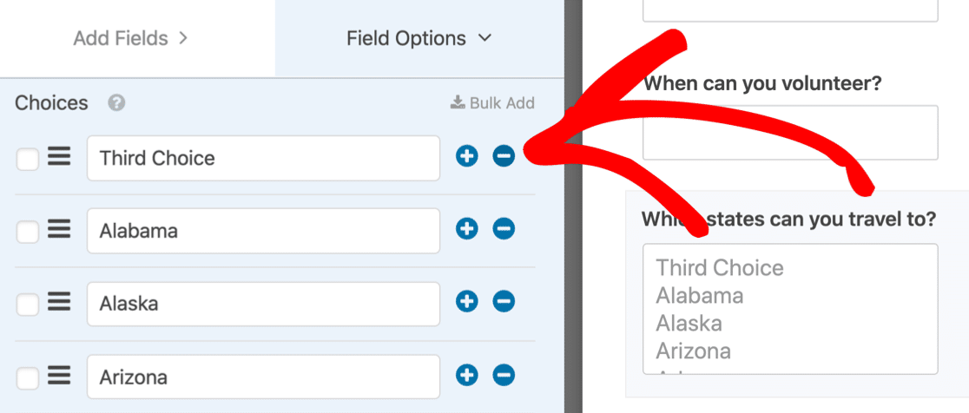Check the default box for Third Choice
Viewport: 969px width, 413px height.
(27, 160)
